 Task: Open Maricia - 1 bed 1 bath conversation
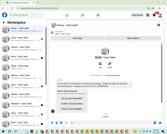pos(22,77)
